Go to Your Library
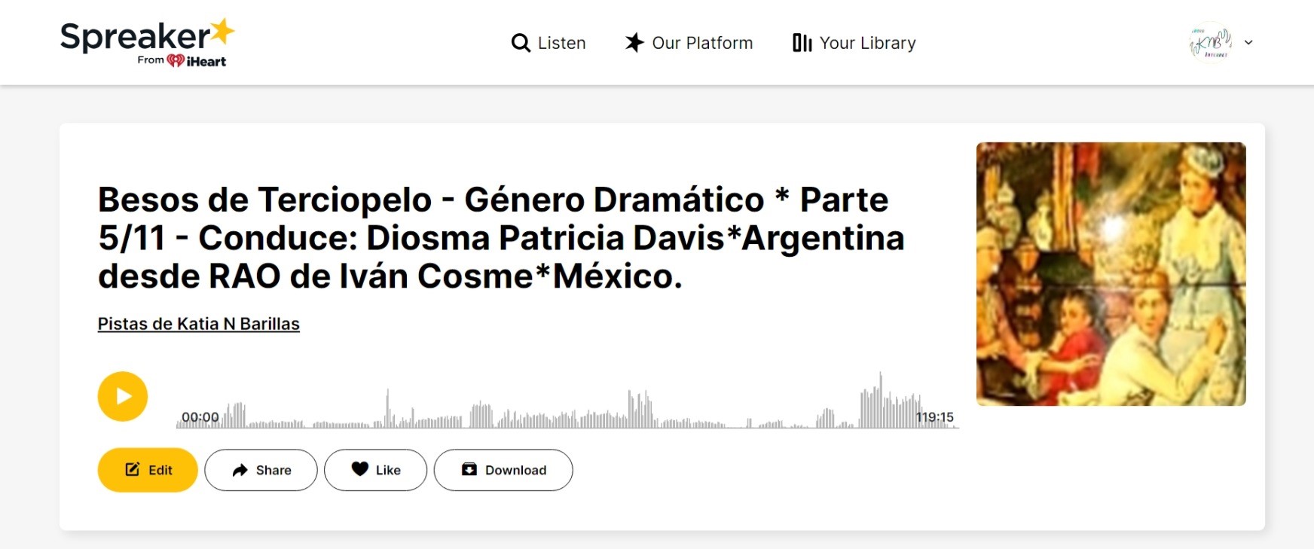 [x=867, y=43]
